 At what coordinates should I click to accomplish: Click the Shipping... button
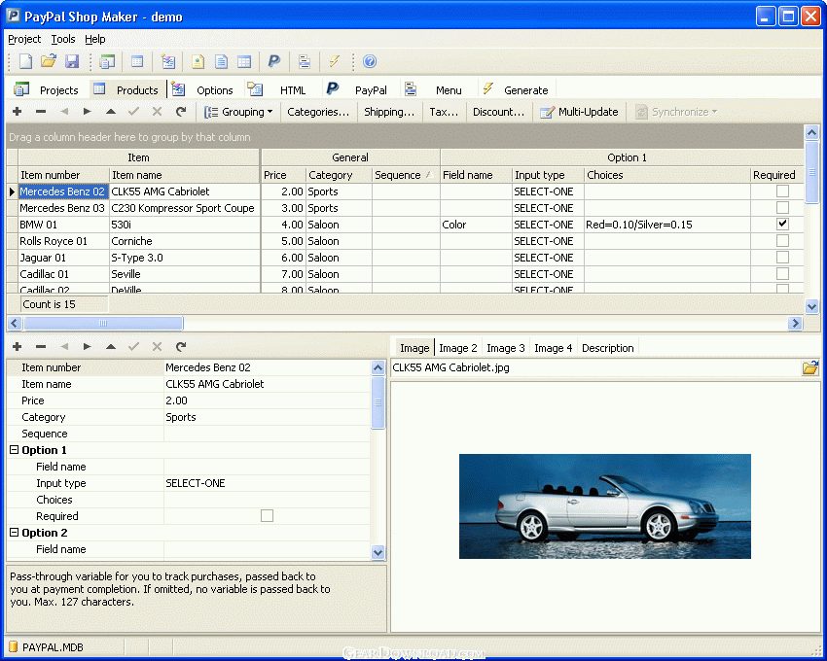[x=389, y=112]
